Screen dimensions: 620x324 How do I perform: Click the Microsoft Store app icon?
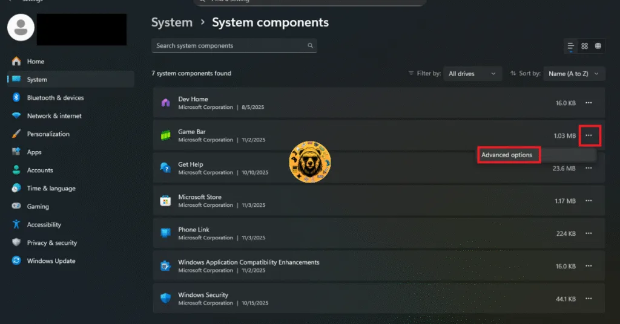165,201
